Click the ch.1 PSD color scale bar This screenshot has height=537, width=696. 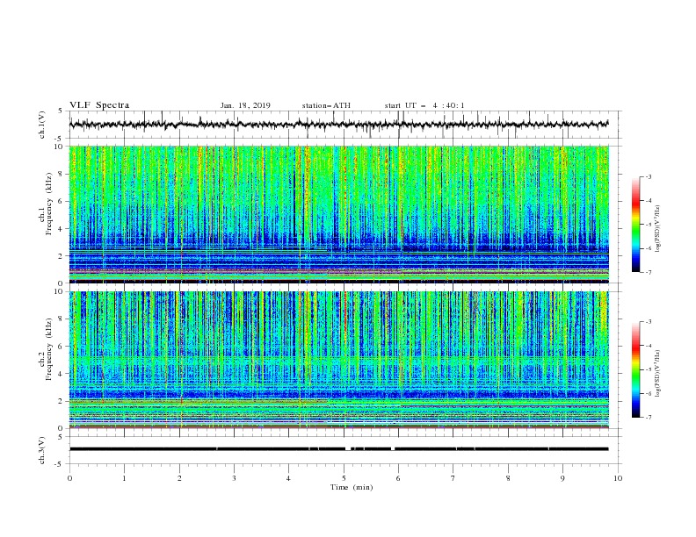coord(635,225)
